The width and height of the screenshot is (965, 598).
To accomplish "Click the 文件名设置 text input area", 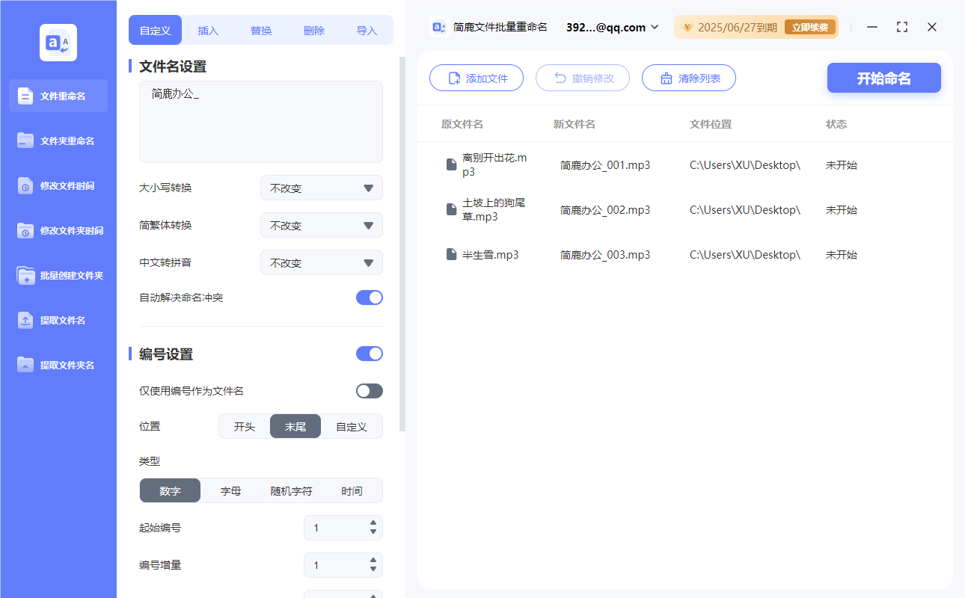I will point(260,121).
